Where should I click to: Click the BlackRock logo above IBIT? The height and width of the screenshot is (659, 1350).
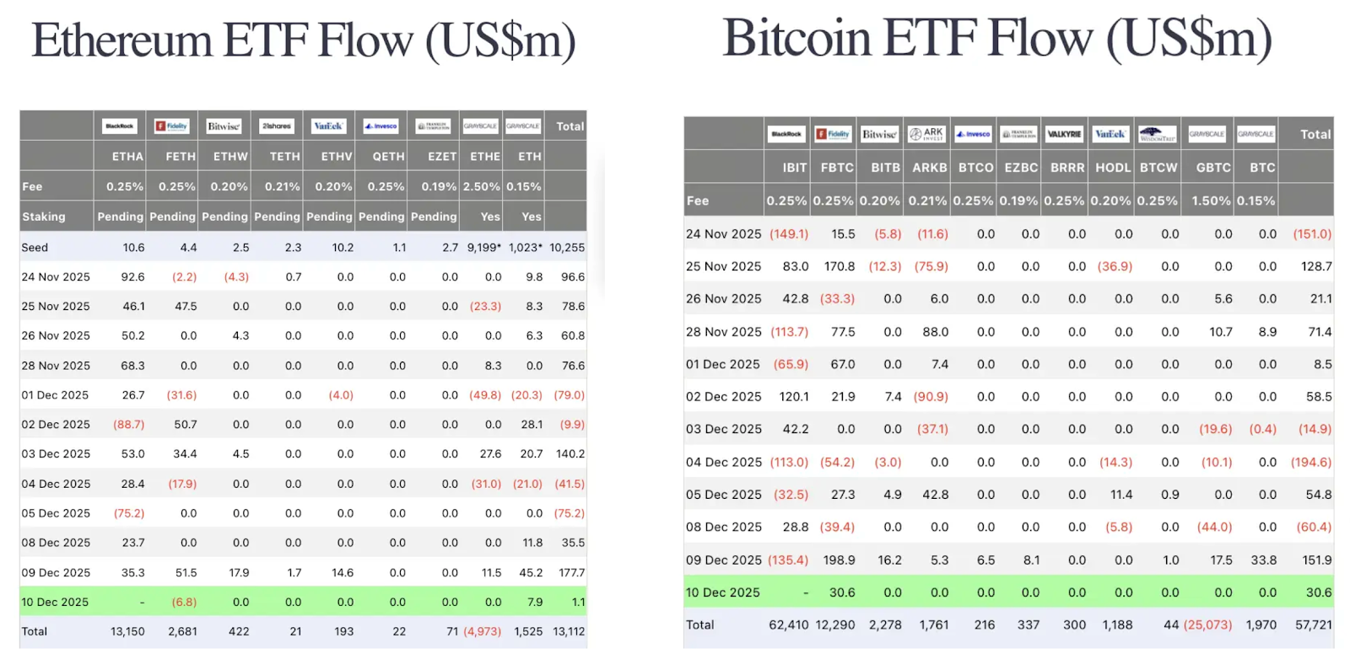point(786,134)
